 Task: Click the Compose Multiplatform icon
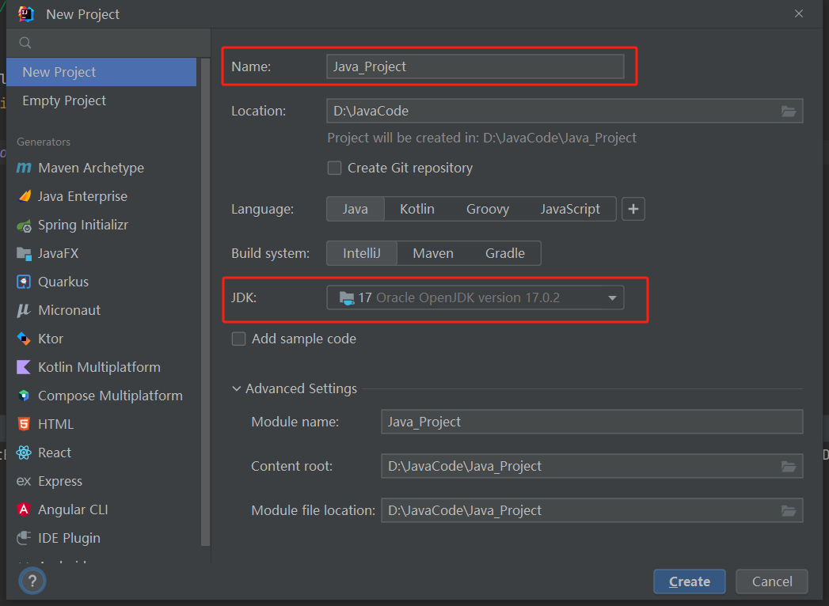(24, 396)
